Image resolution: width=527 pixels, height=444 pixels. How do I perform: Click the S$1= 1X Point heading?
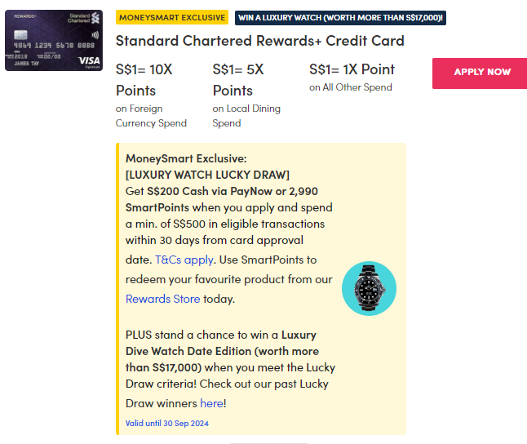352,69
